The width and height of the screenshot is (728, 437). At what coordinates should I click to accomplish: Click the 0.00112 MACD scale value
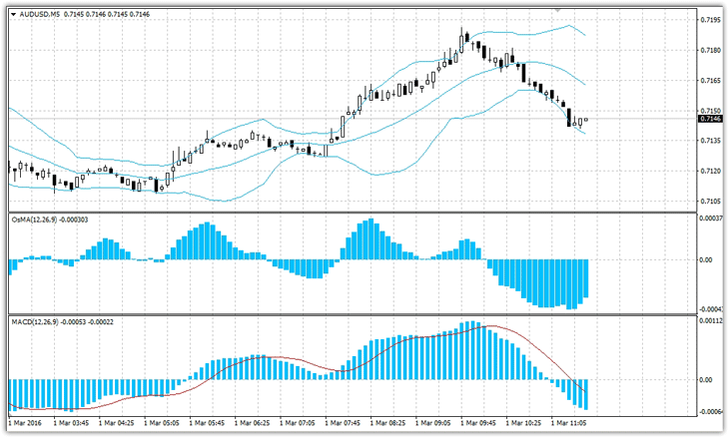[712, 321]
